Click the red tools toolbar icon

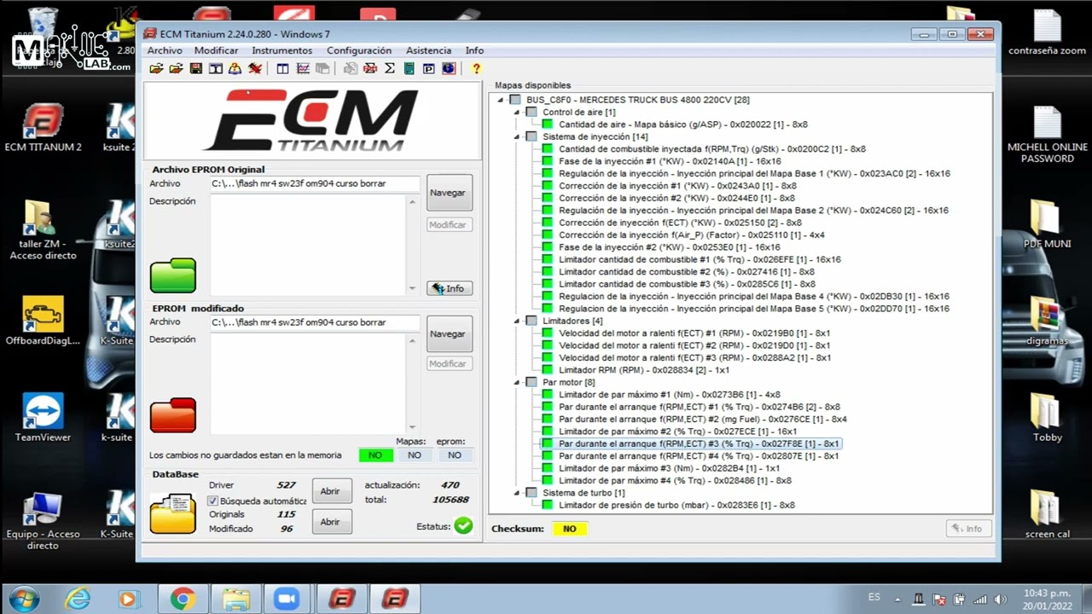point(254,68)
